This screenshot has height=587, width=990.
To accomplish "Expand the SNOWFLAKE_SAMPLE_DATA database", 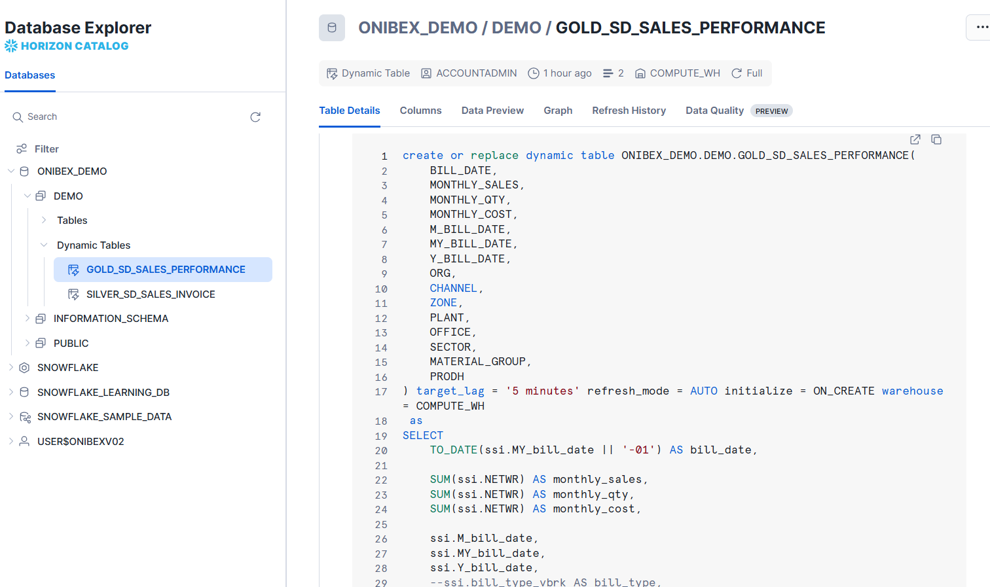I will tap(11, 417).
